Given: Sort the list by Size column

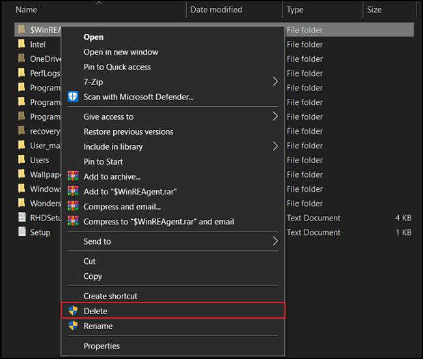Looking at the screenshot, I should pos(374,10).
